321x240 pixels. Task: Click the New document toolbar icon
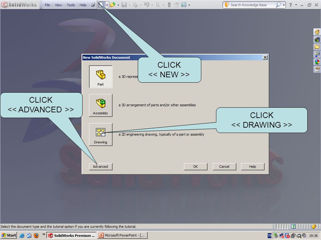[x=102, y=5]
